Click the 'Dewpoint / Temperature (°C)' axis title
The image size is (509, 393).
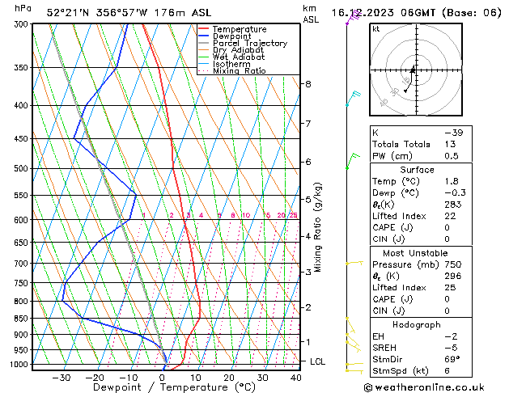[x=174, y=387]
